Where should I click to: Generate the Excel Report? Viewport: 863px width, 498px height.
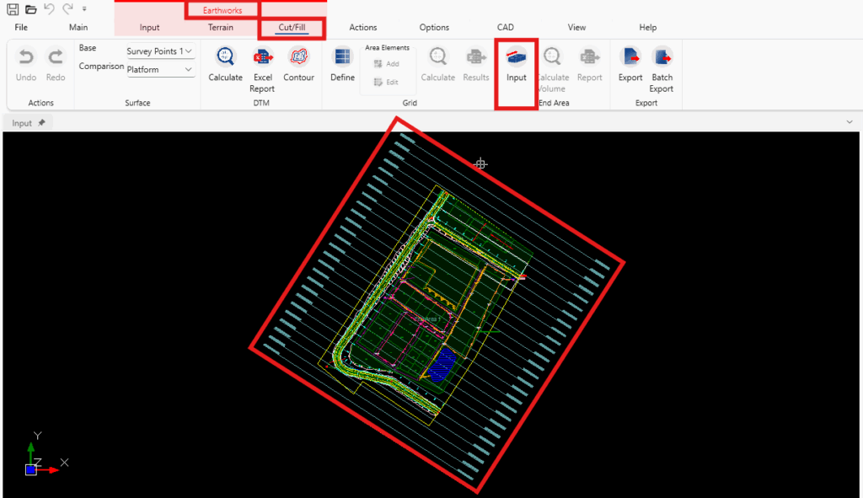pos(262,70)
